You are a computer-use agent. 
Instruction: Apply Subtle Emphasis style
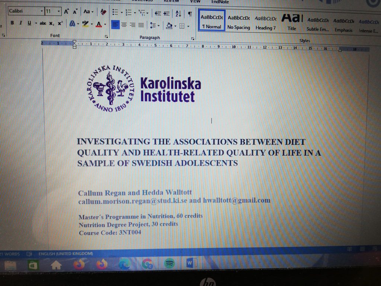318,25
